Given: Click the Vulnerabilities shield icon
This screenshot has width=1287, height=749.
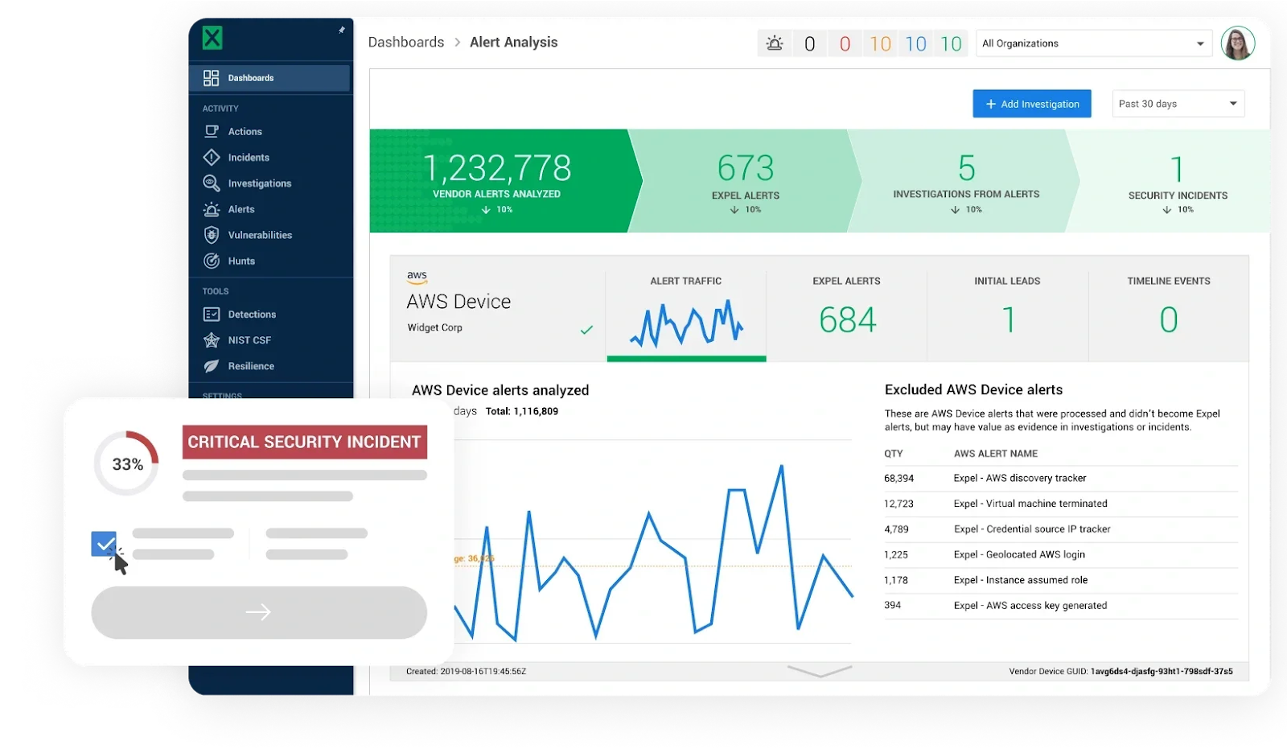Looking at the screenshot, I should (211, 234).
